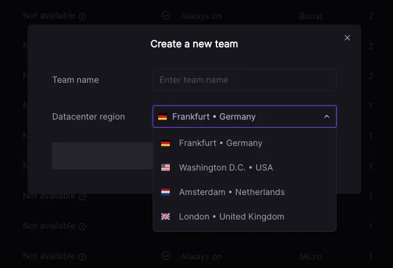Viewport: 393px width, 268px height.
Task: Toggle the Always on check in the Boost row
Action: [166, 15]
